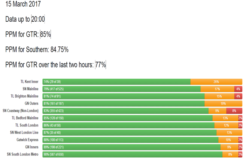Click the orange 26% segment for TL Kent Inner
The width and height of the screenshot is (246, 160).
tap(216, 82)
